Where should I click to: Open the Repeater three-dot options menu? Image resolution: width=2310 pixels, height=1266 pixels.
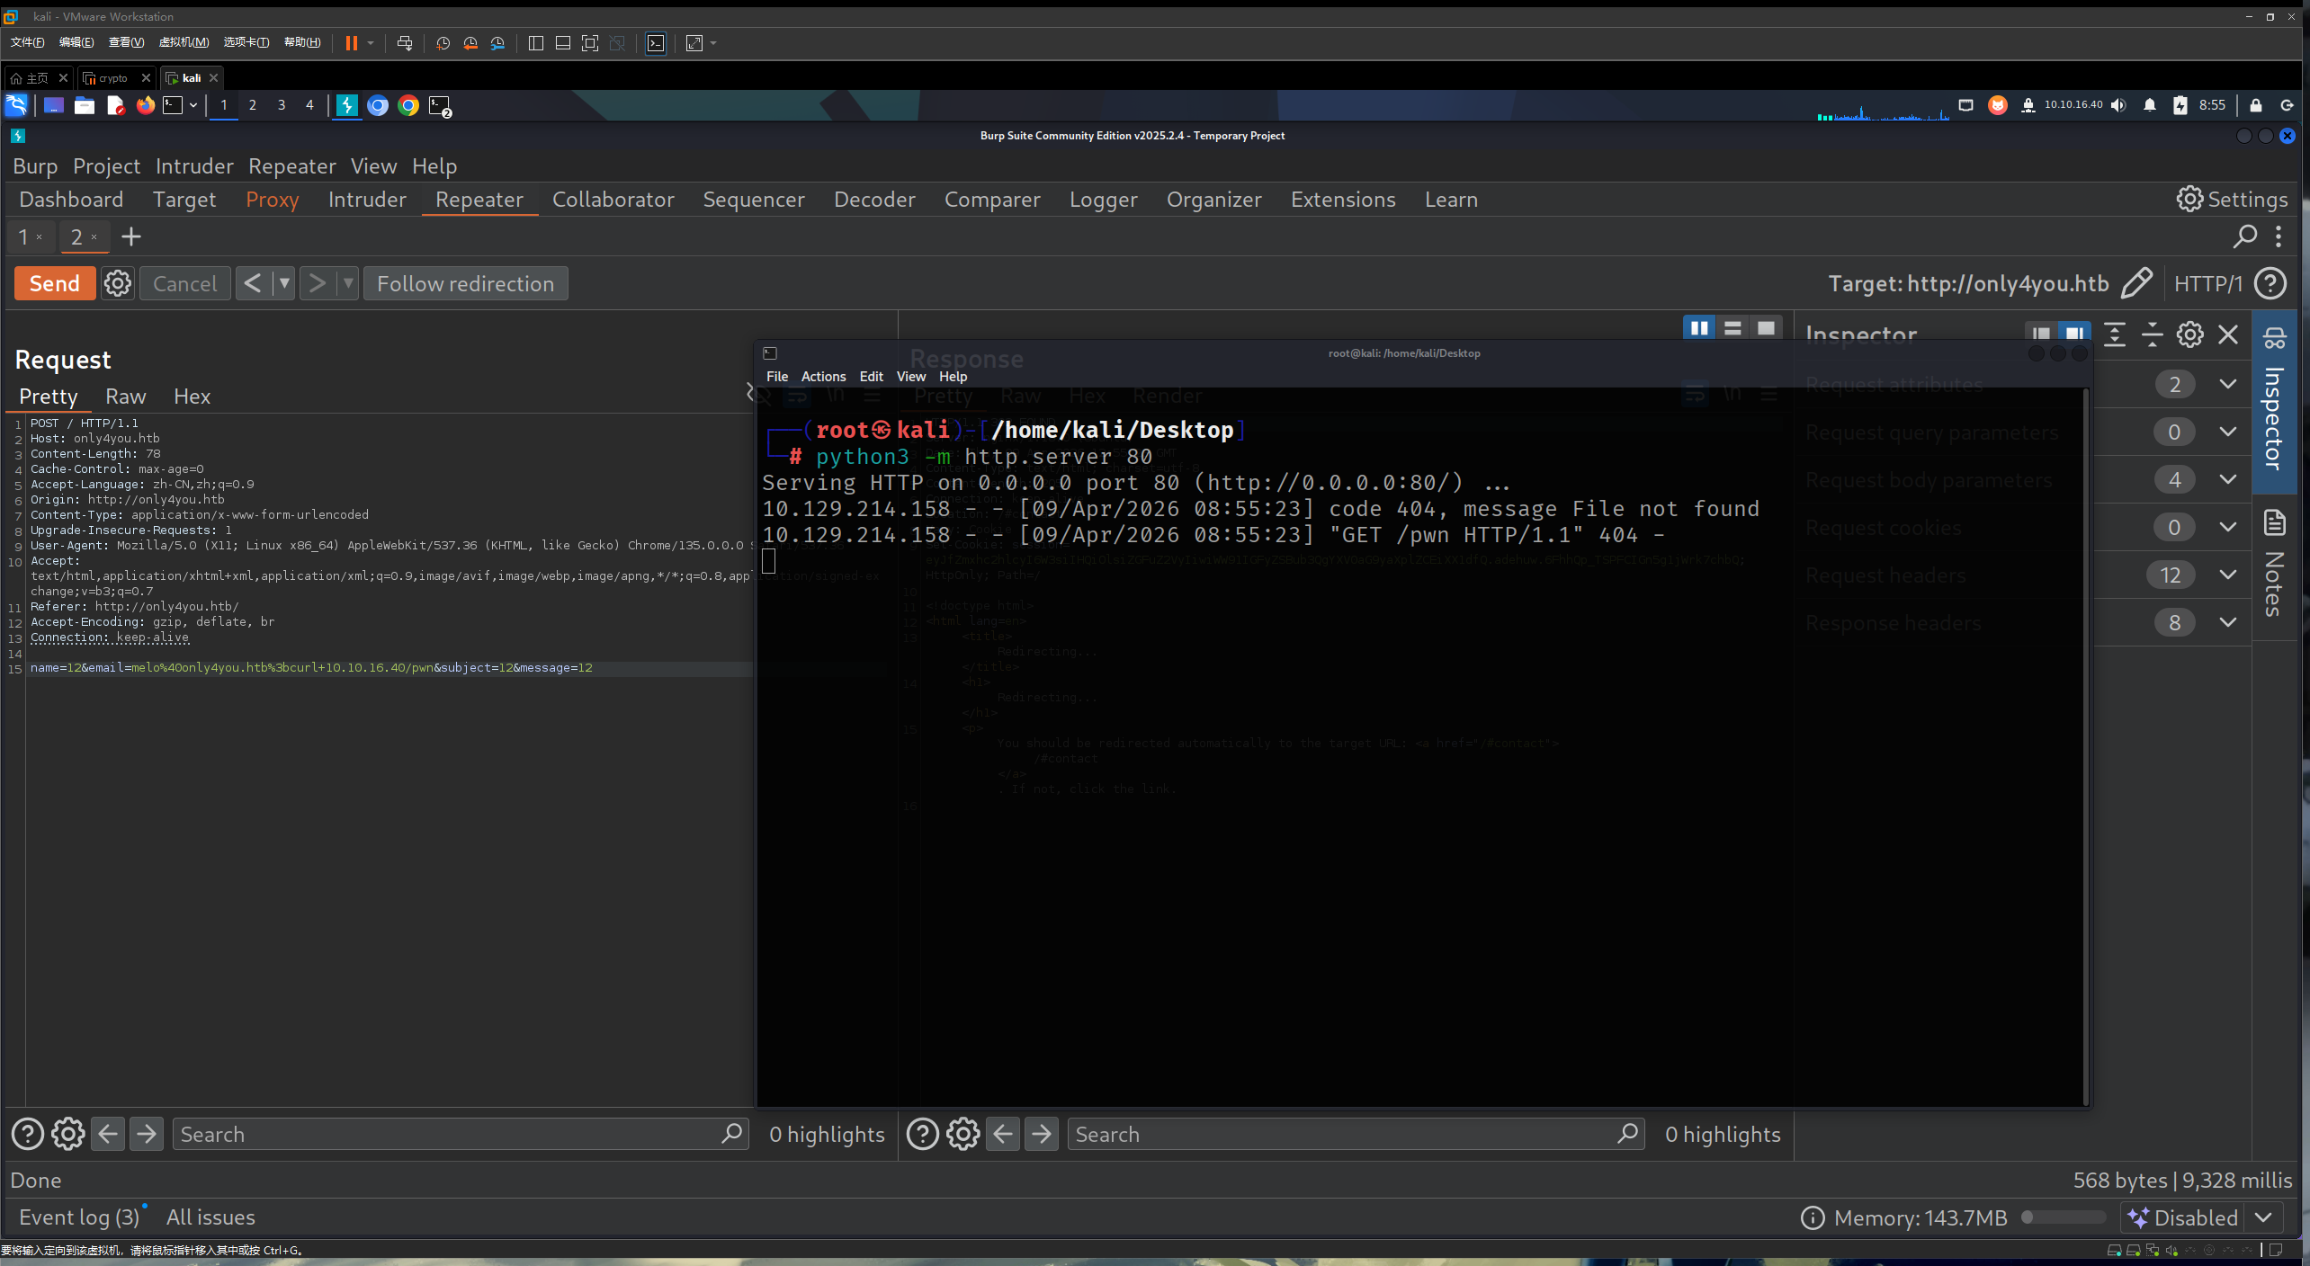tap(2279, 236)
